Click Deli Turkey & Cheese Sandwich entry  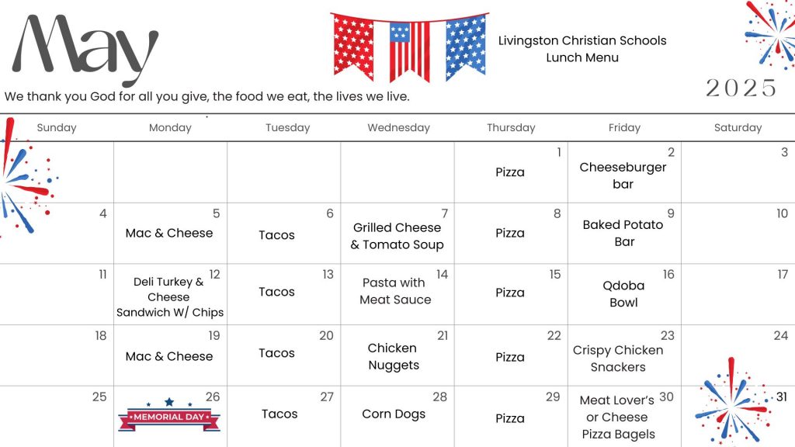[x=170, y=297]
